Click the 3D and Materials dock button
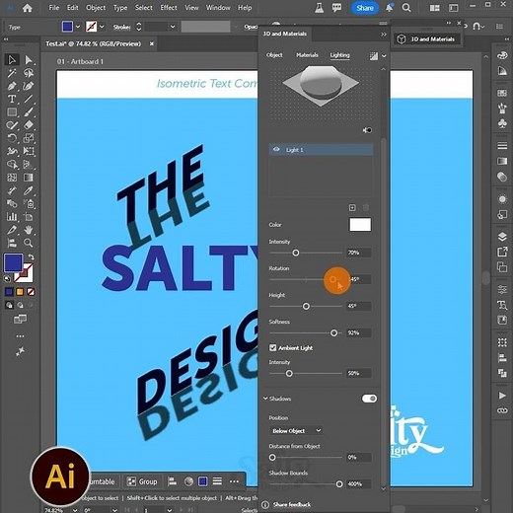Viewport: 513px width, 513px height. [x=427, y=39]
